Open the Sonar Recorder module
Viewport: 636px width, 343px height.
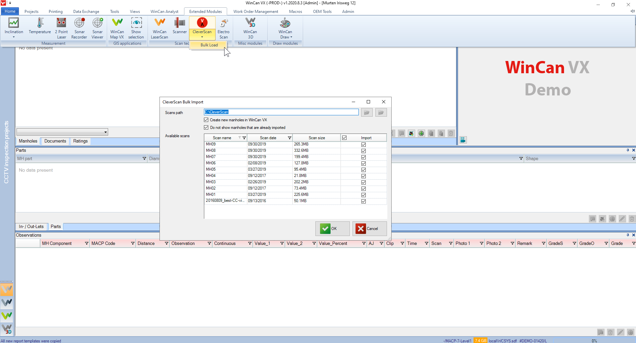[x=79, y=27]
